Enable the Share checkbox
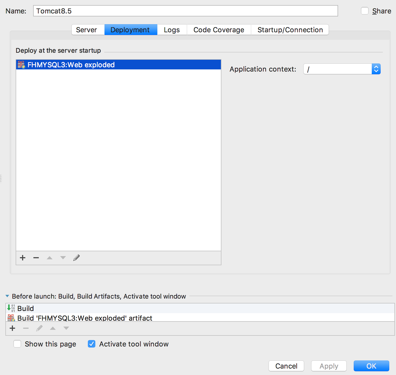396x375 pixels. (x=365, y=11)
